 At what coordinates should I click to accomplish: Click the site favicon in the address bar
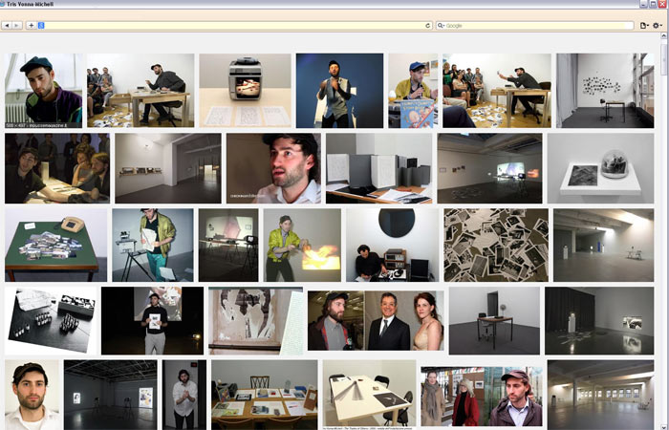(x=41, y=26)
